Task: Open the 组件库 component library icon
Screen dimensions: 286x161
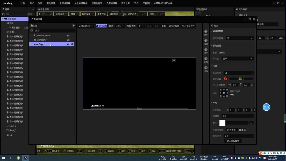Action: (x=206, y=59)
